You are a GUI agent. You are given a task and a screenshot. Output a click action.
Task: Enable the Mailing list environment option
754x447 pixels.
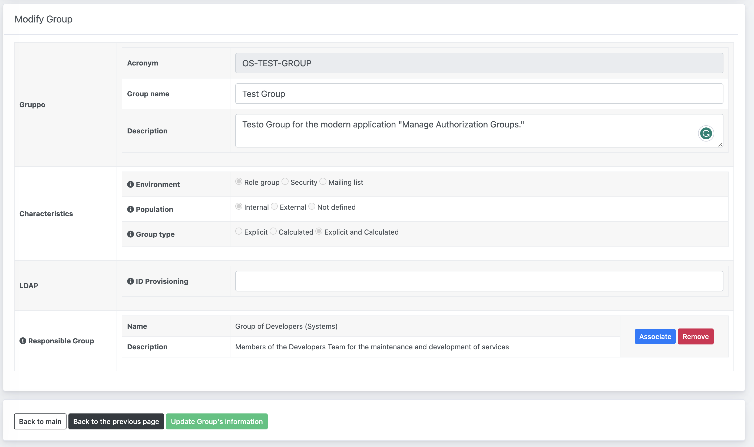tap(323, 182)
